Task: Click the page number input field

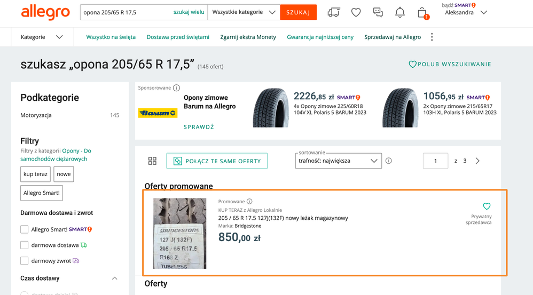Action: coord(435,161)
